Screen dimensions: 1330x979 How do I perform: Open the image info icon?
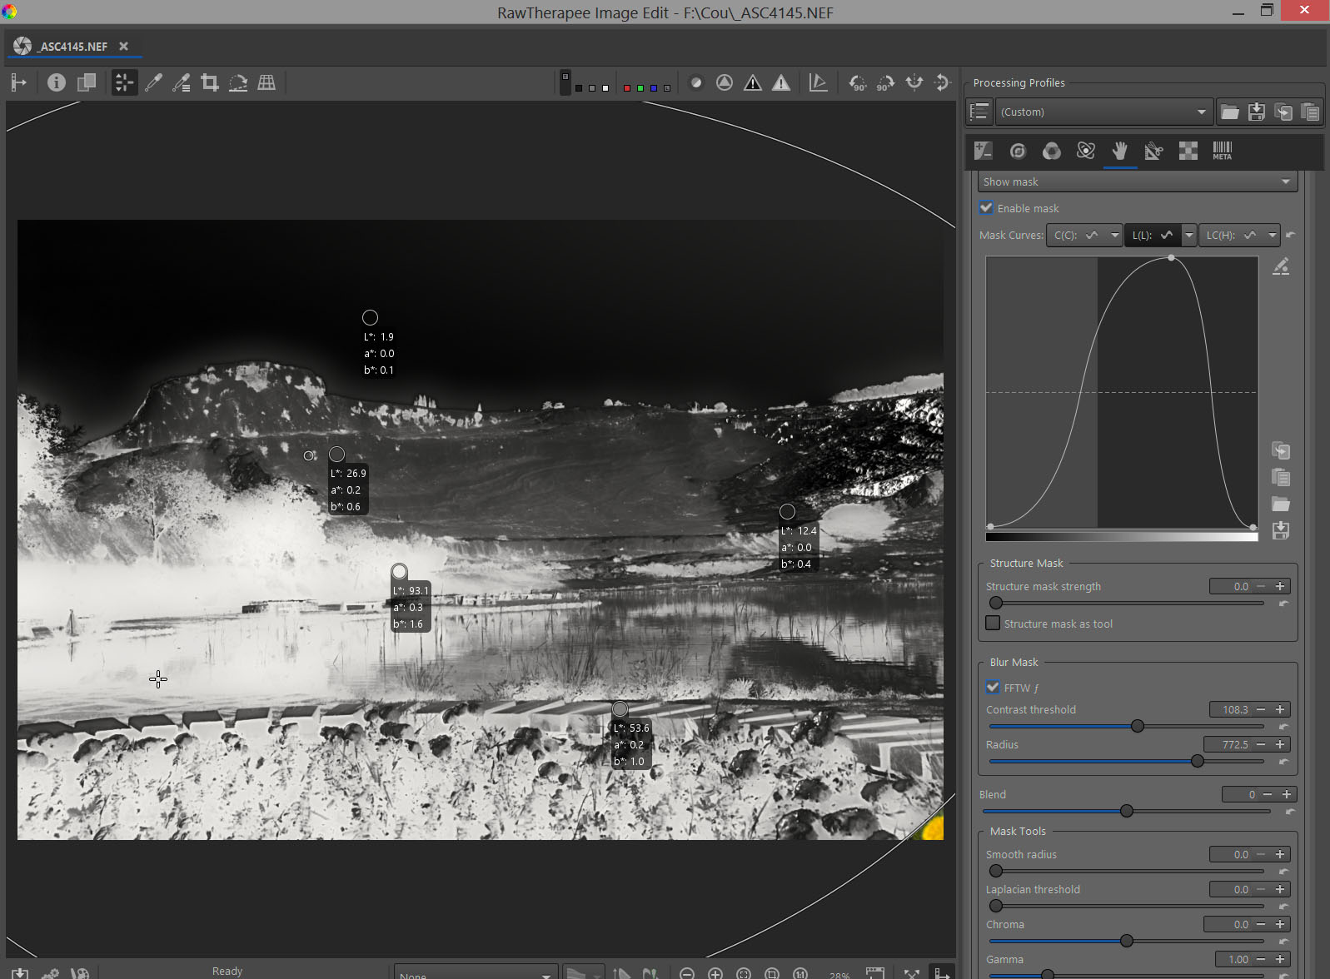56,82
